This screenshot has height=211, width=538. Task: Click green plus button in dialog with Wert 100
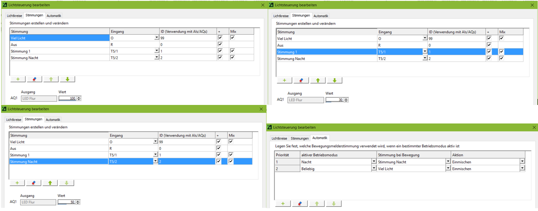pos(18,79)
